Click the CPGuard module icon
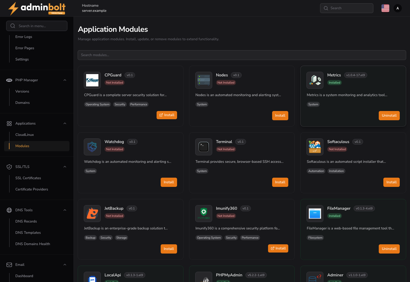 click(92, 80)
